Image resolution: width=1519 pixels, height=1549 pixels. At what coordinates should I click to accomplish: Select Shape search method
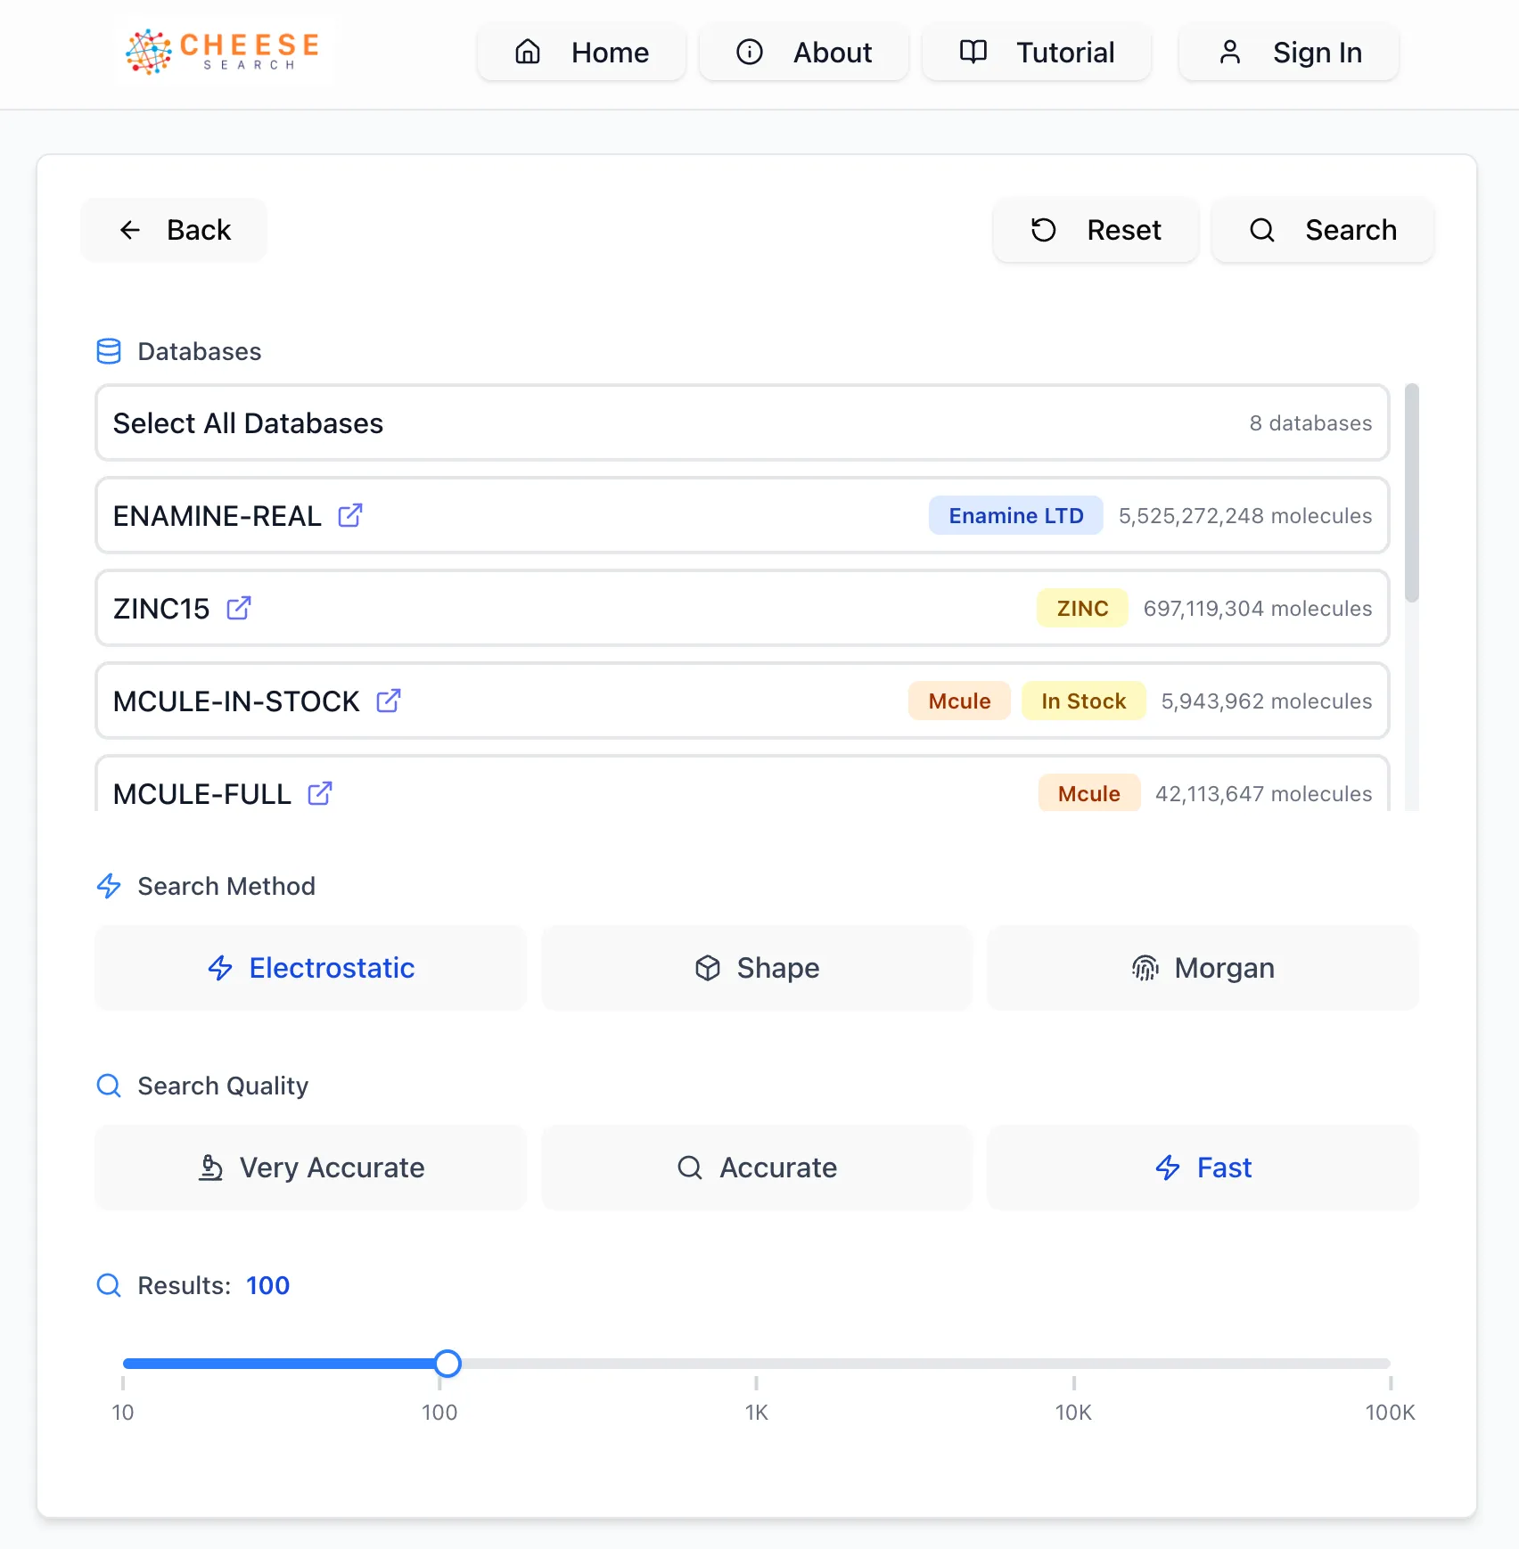pos(757,968)
